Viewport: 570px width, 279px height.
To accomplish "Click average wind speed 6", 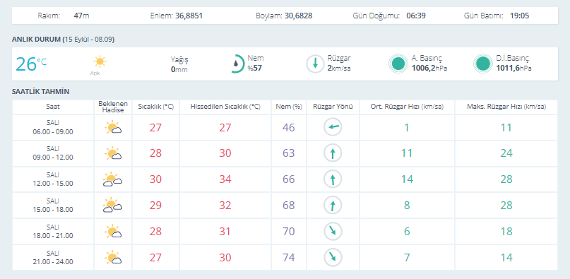I will 407,232.
